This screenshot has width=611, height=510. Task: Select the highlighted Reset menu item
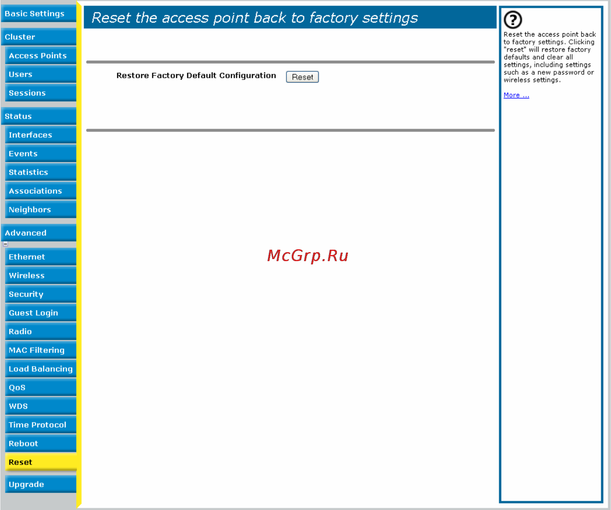[41, 462]
